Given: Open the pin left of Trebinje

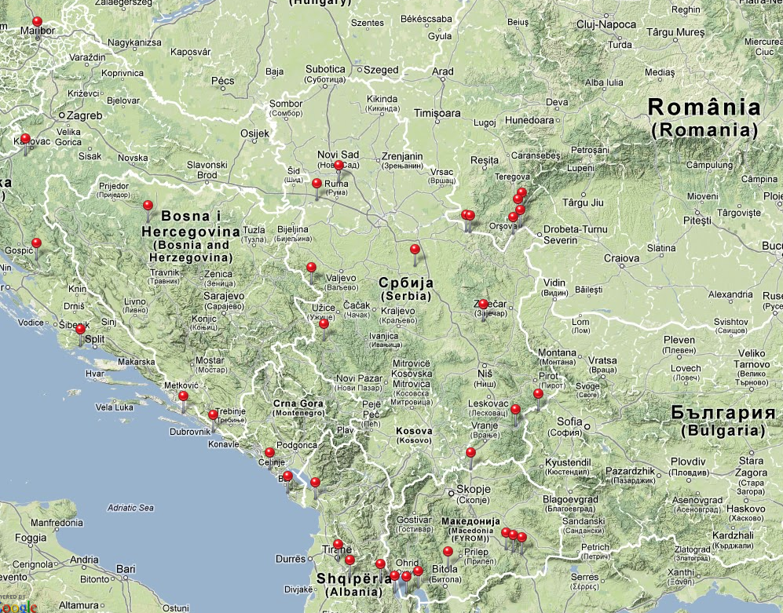Looking at the screenshot, I should tap(213, 414).
